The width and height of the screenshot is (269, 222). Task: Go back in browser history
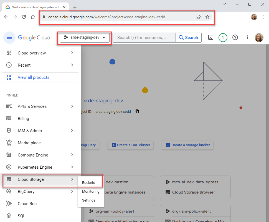click(x=6, y=17)
